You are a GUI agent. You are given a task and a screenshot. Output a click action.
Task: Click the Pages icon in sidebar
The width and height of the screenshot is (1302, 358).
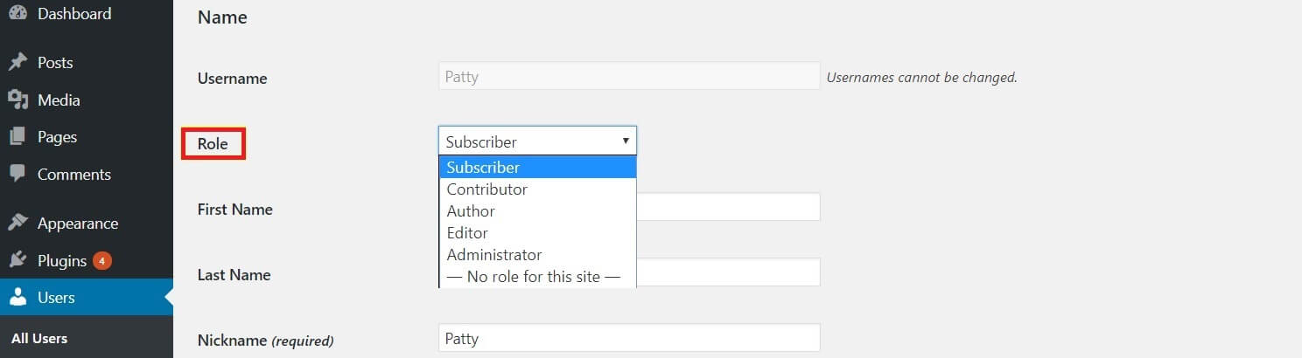pyautogui.click(x=17, y=137)
